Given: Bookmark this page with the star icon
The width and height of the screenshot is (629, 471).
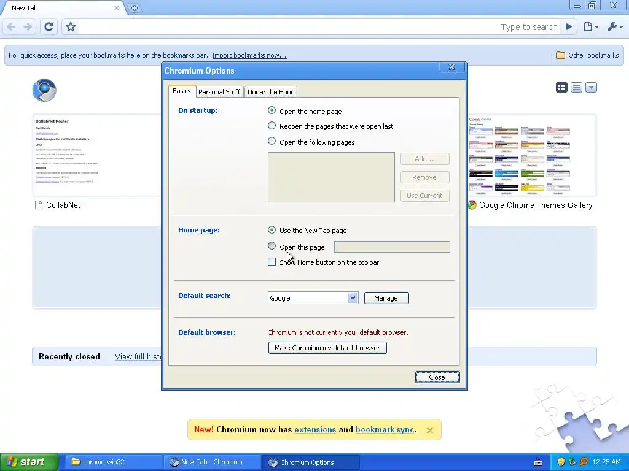Looking at the screenshot, I should tap(71, 27).
